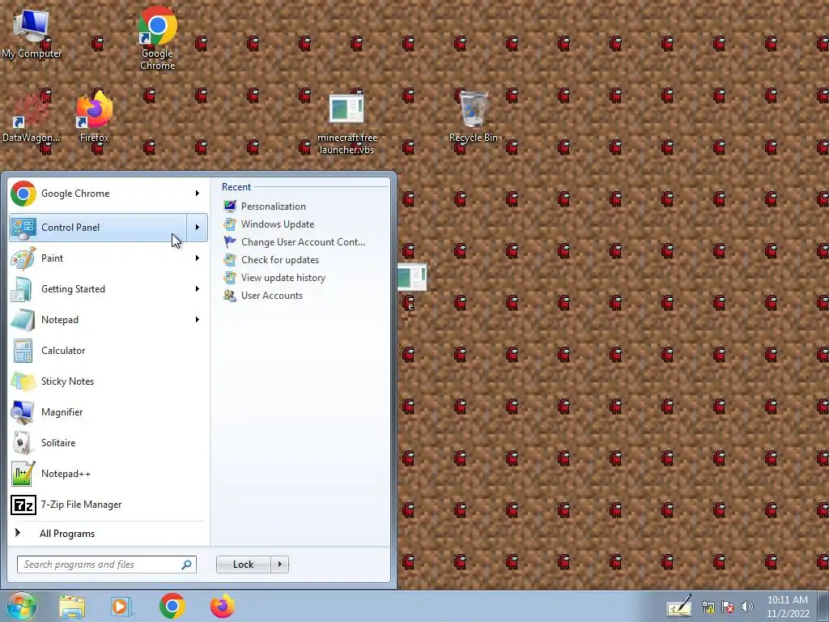Click the search magnifier icon
The image size is (829, 622).
pyautogui.click(x=186, y=564)
